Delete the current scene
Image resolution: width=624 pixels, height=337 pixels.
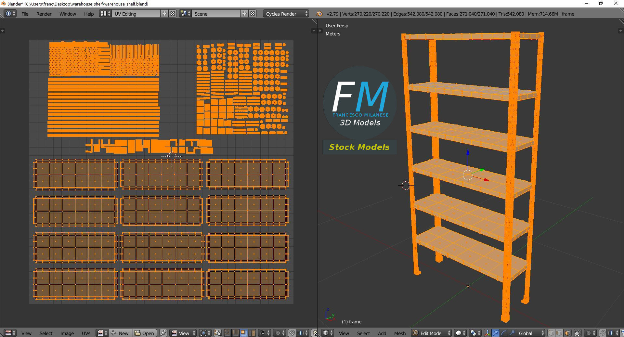tap(253, 14)
